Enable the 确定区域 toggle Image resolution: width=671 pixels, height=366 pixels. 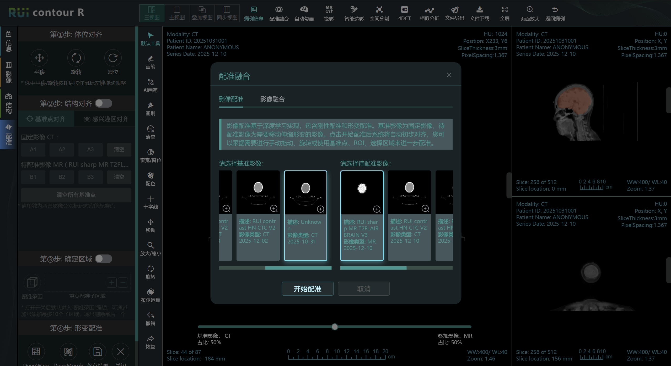[x=104, y=259]
